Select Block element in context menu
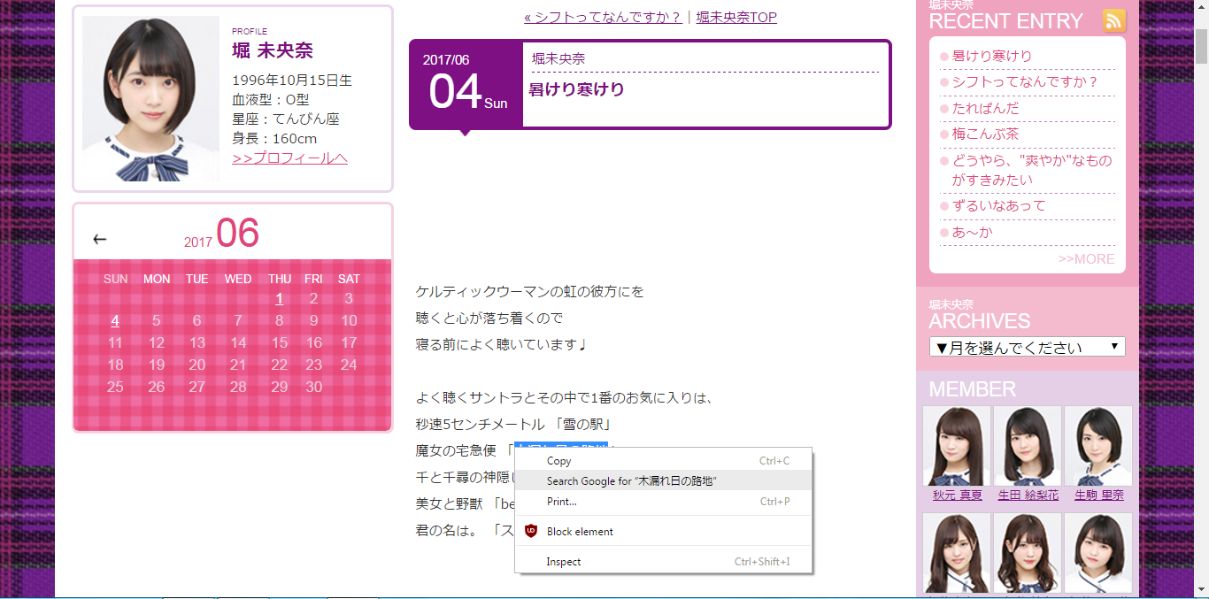Image resolution: width=1209 pixels, height=599 pixels. click(x=664, y=531)
